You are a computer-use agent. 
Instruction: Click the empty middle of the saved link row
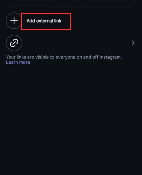tap(77, 43)
